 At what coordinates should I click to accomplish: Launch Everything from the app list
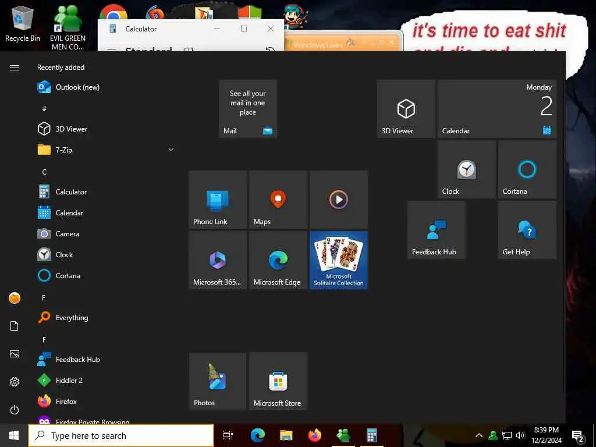107,317
